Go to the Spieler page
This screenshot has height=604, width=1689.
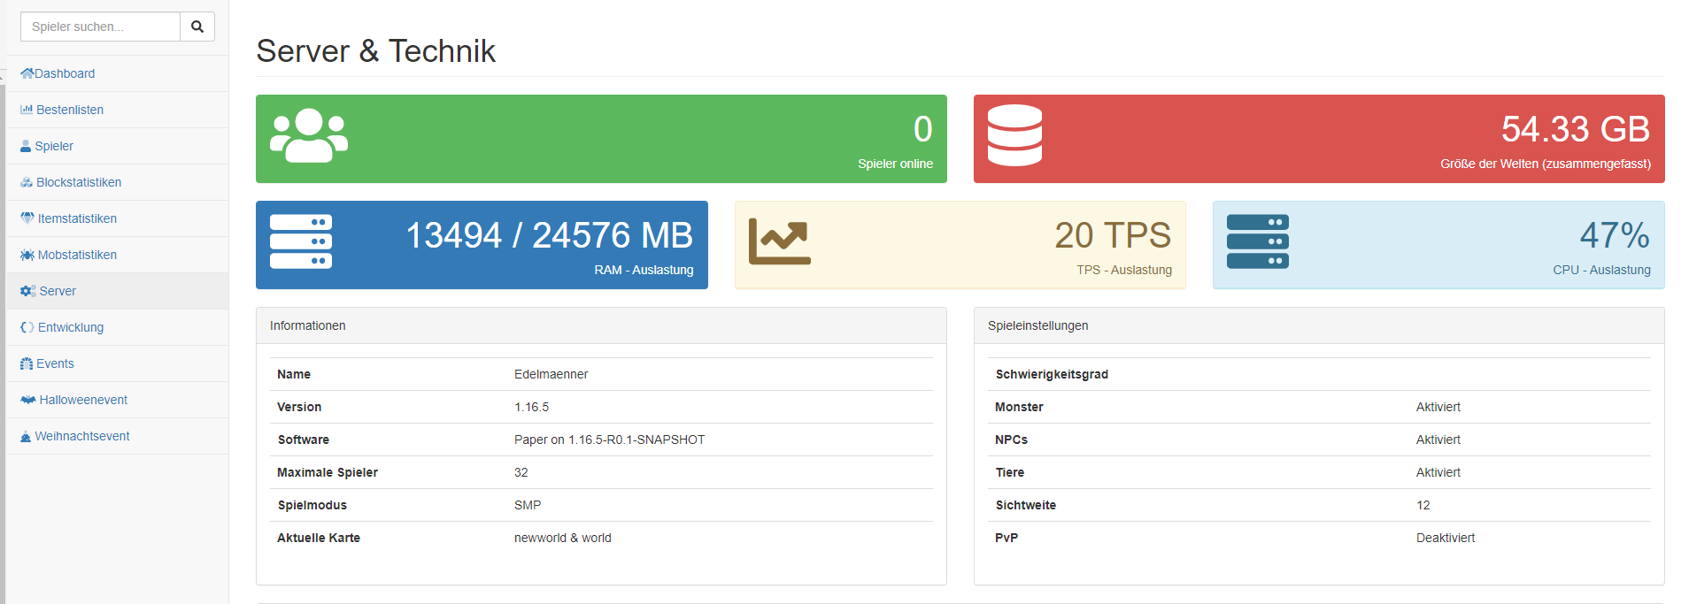54,146
